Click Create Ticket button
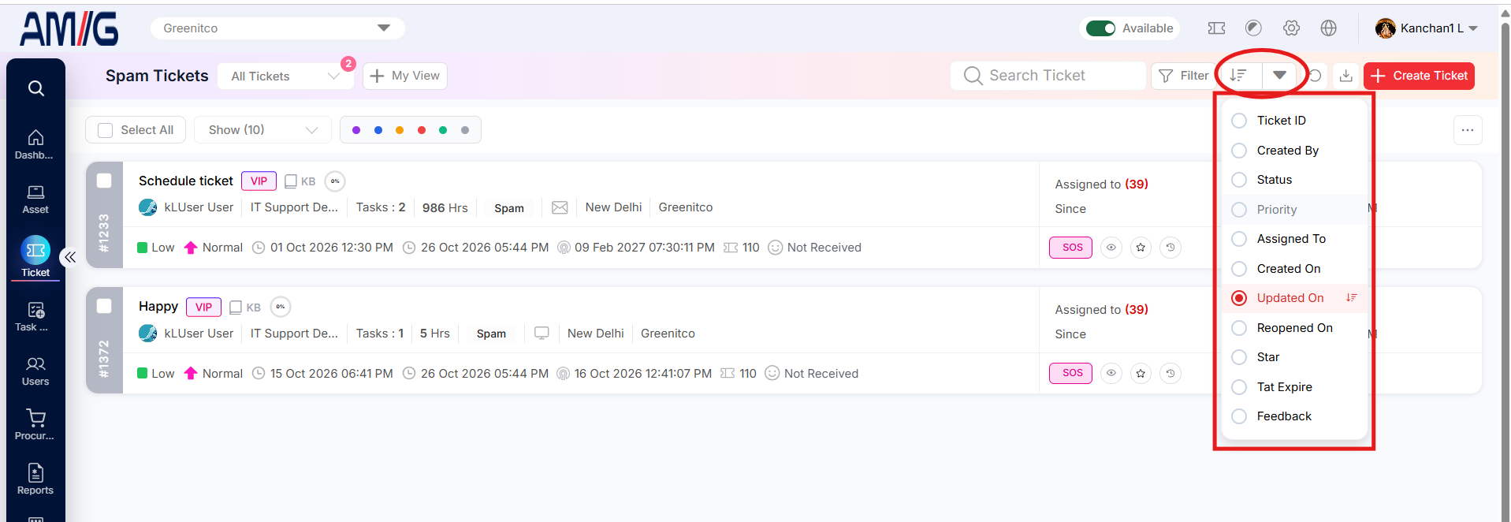 click(x=1419, y=76)
